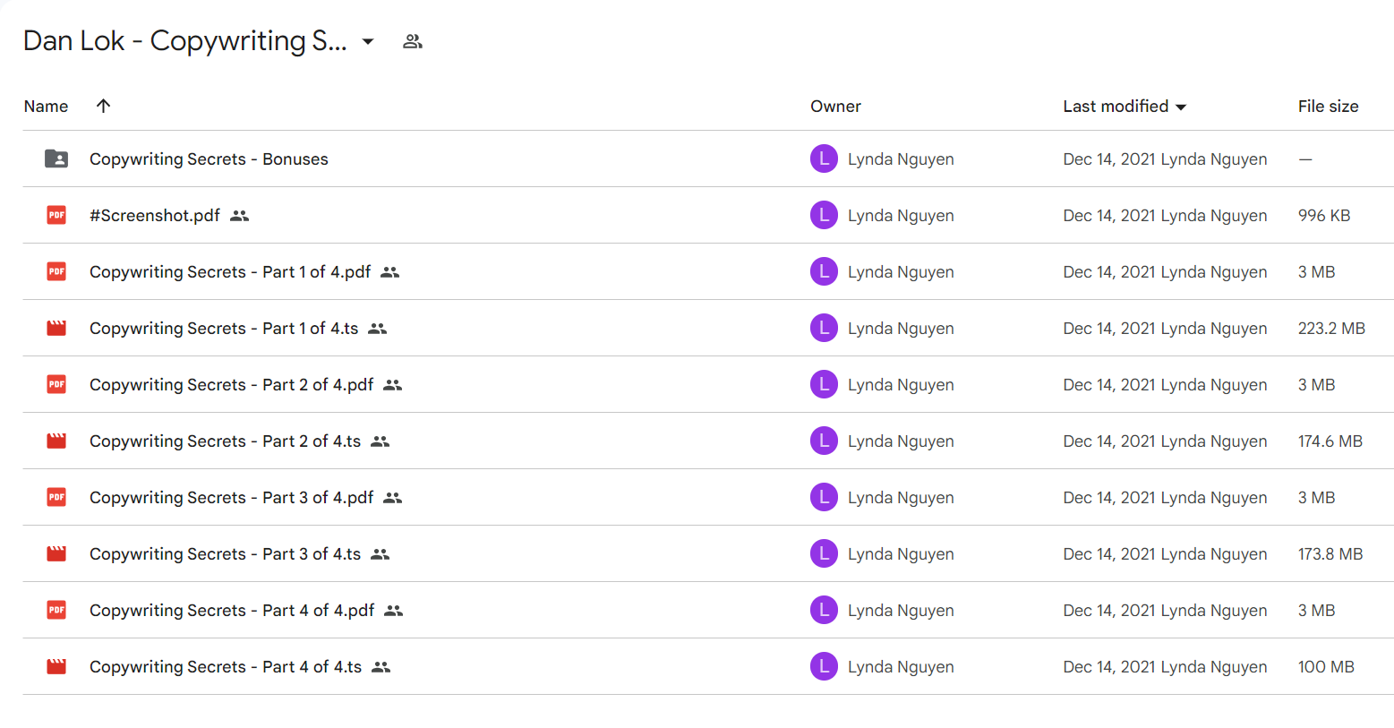Click the shared people icon beside folder title

click(x=412, y=41)
